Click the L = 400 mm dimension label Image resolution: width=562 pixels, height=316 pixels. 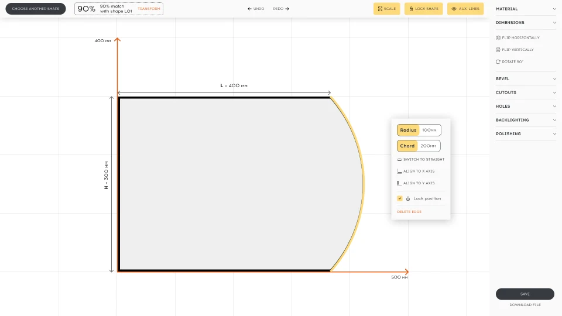tap(234, 85)
